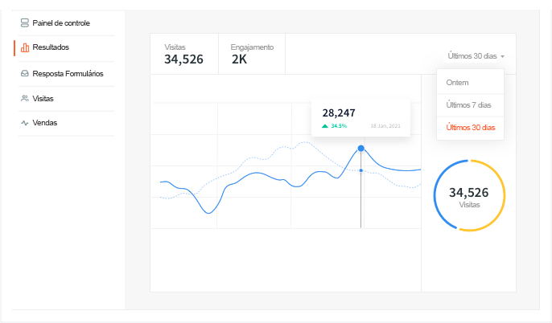Click the Resultados bar chart icon
The height and width of the screenshot is (323, 552).
click(25, 47)
